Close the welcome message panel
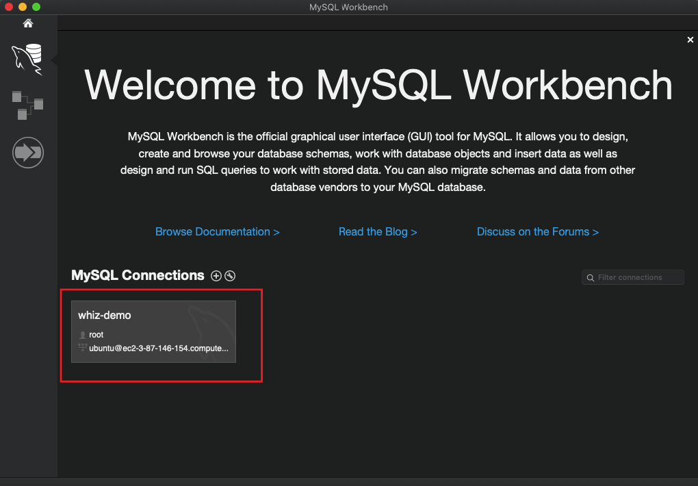This screenshot has width=698, height=486. pos(690,40)
